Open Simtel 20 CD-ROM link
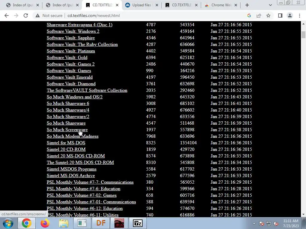This screenshot has width=306, height=229. [66, 149]
